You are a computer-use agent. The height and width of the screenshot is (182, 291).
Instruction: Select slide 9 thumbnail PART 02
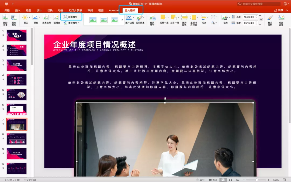point(16,153)
